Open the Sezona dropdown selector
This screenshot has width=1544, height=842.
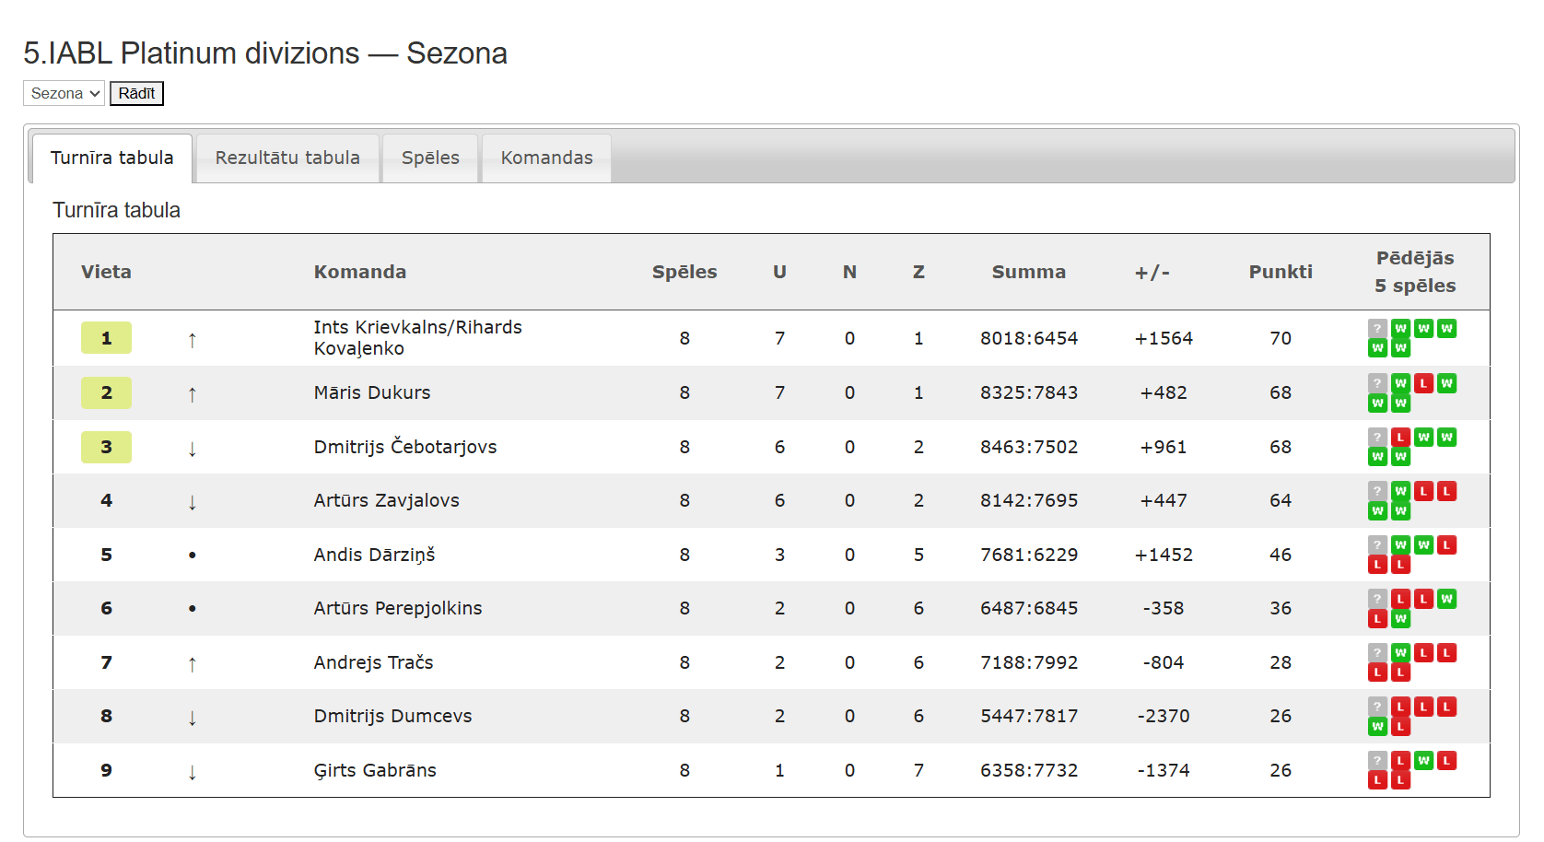coord(64,93)
